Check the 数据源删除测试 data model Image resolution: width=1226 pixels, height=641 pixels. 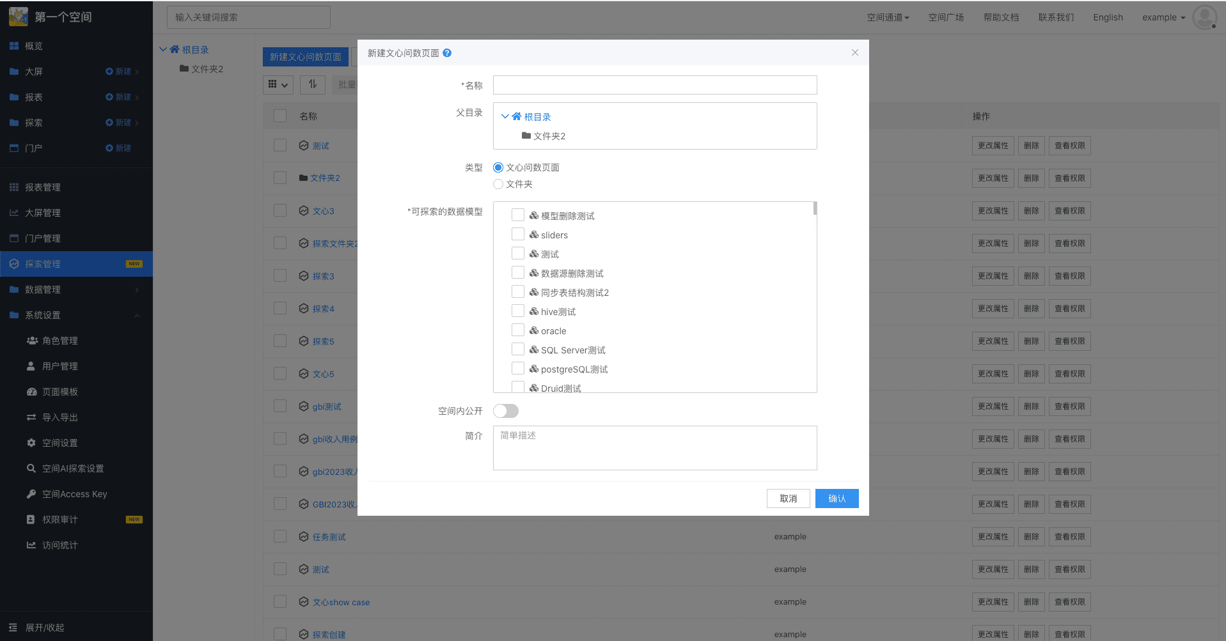pyautogui.click(x=518, y=273)
